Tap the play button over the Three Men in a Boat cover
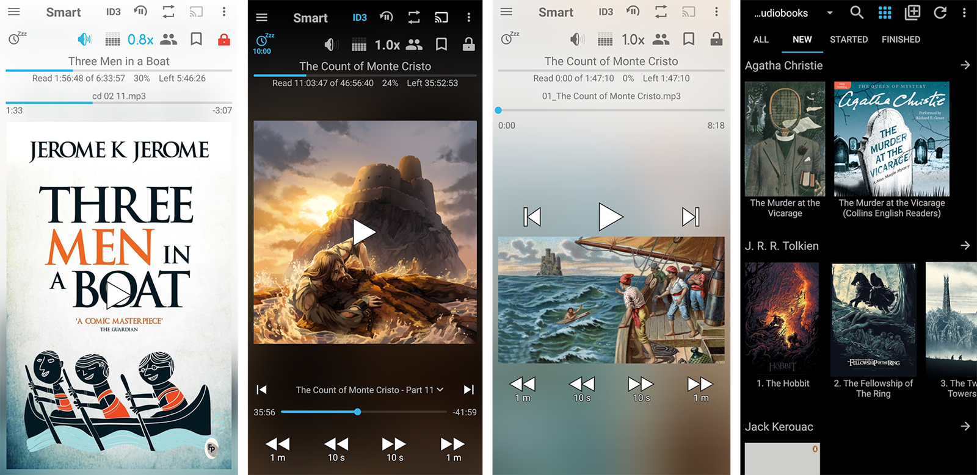Screen dimensions: 977x475 pyautogui.click(x=118, y=295)
